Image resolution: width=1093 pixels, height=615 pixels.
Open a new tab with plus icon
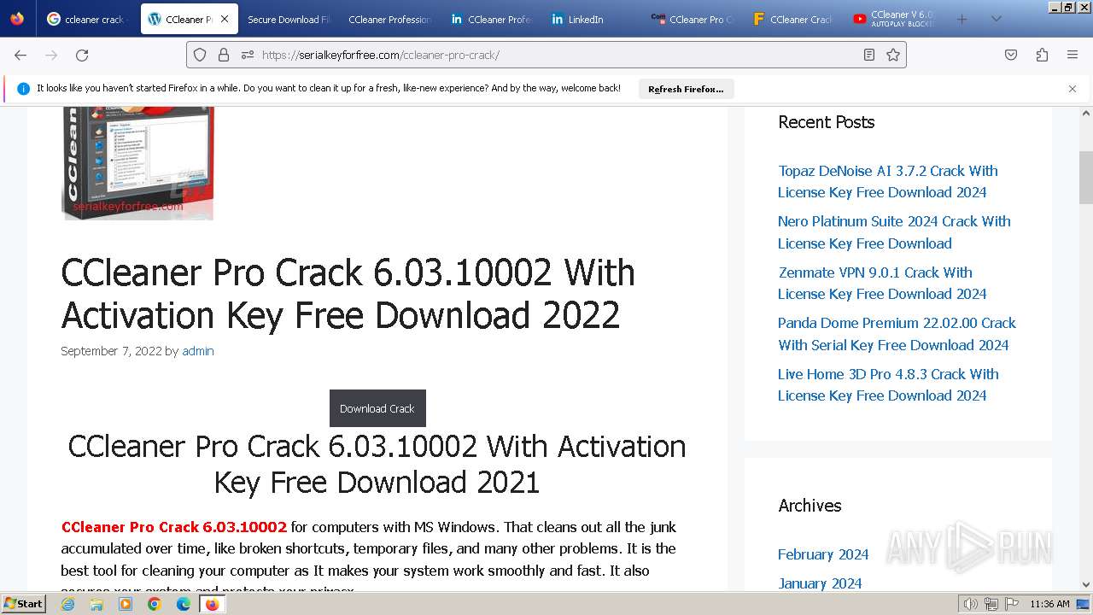(x=961, y=19)
